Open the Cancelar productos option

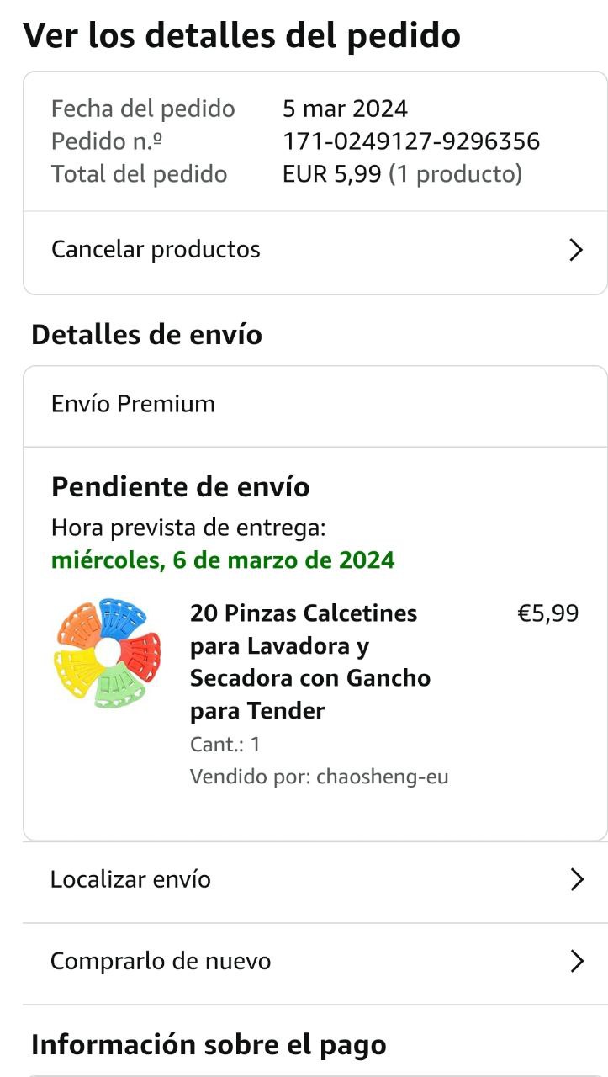156,250
